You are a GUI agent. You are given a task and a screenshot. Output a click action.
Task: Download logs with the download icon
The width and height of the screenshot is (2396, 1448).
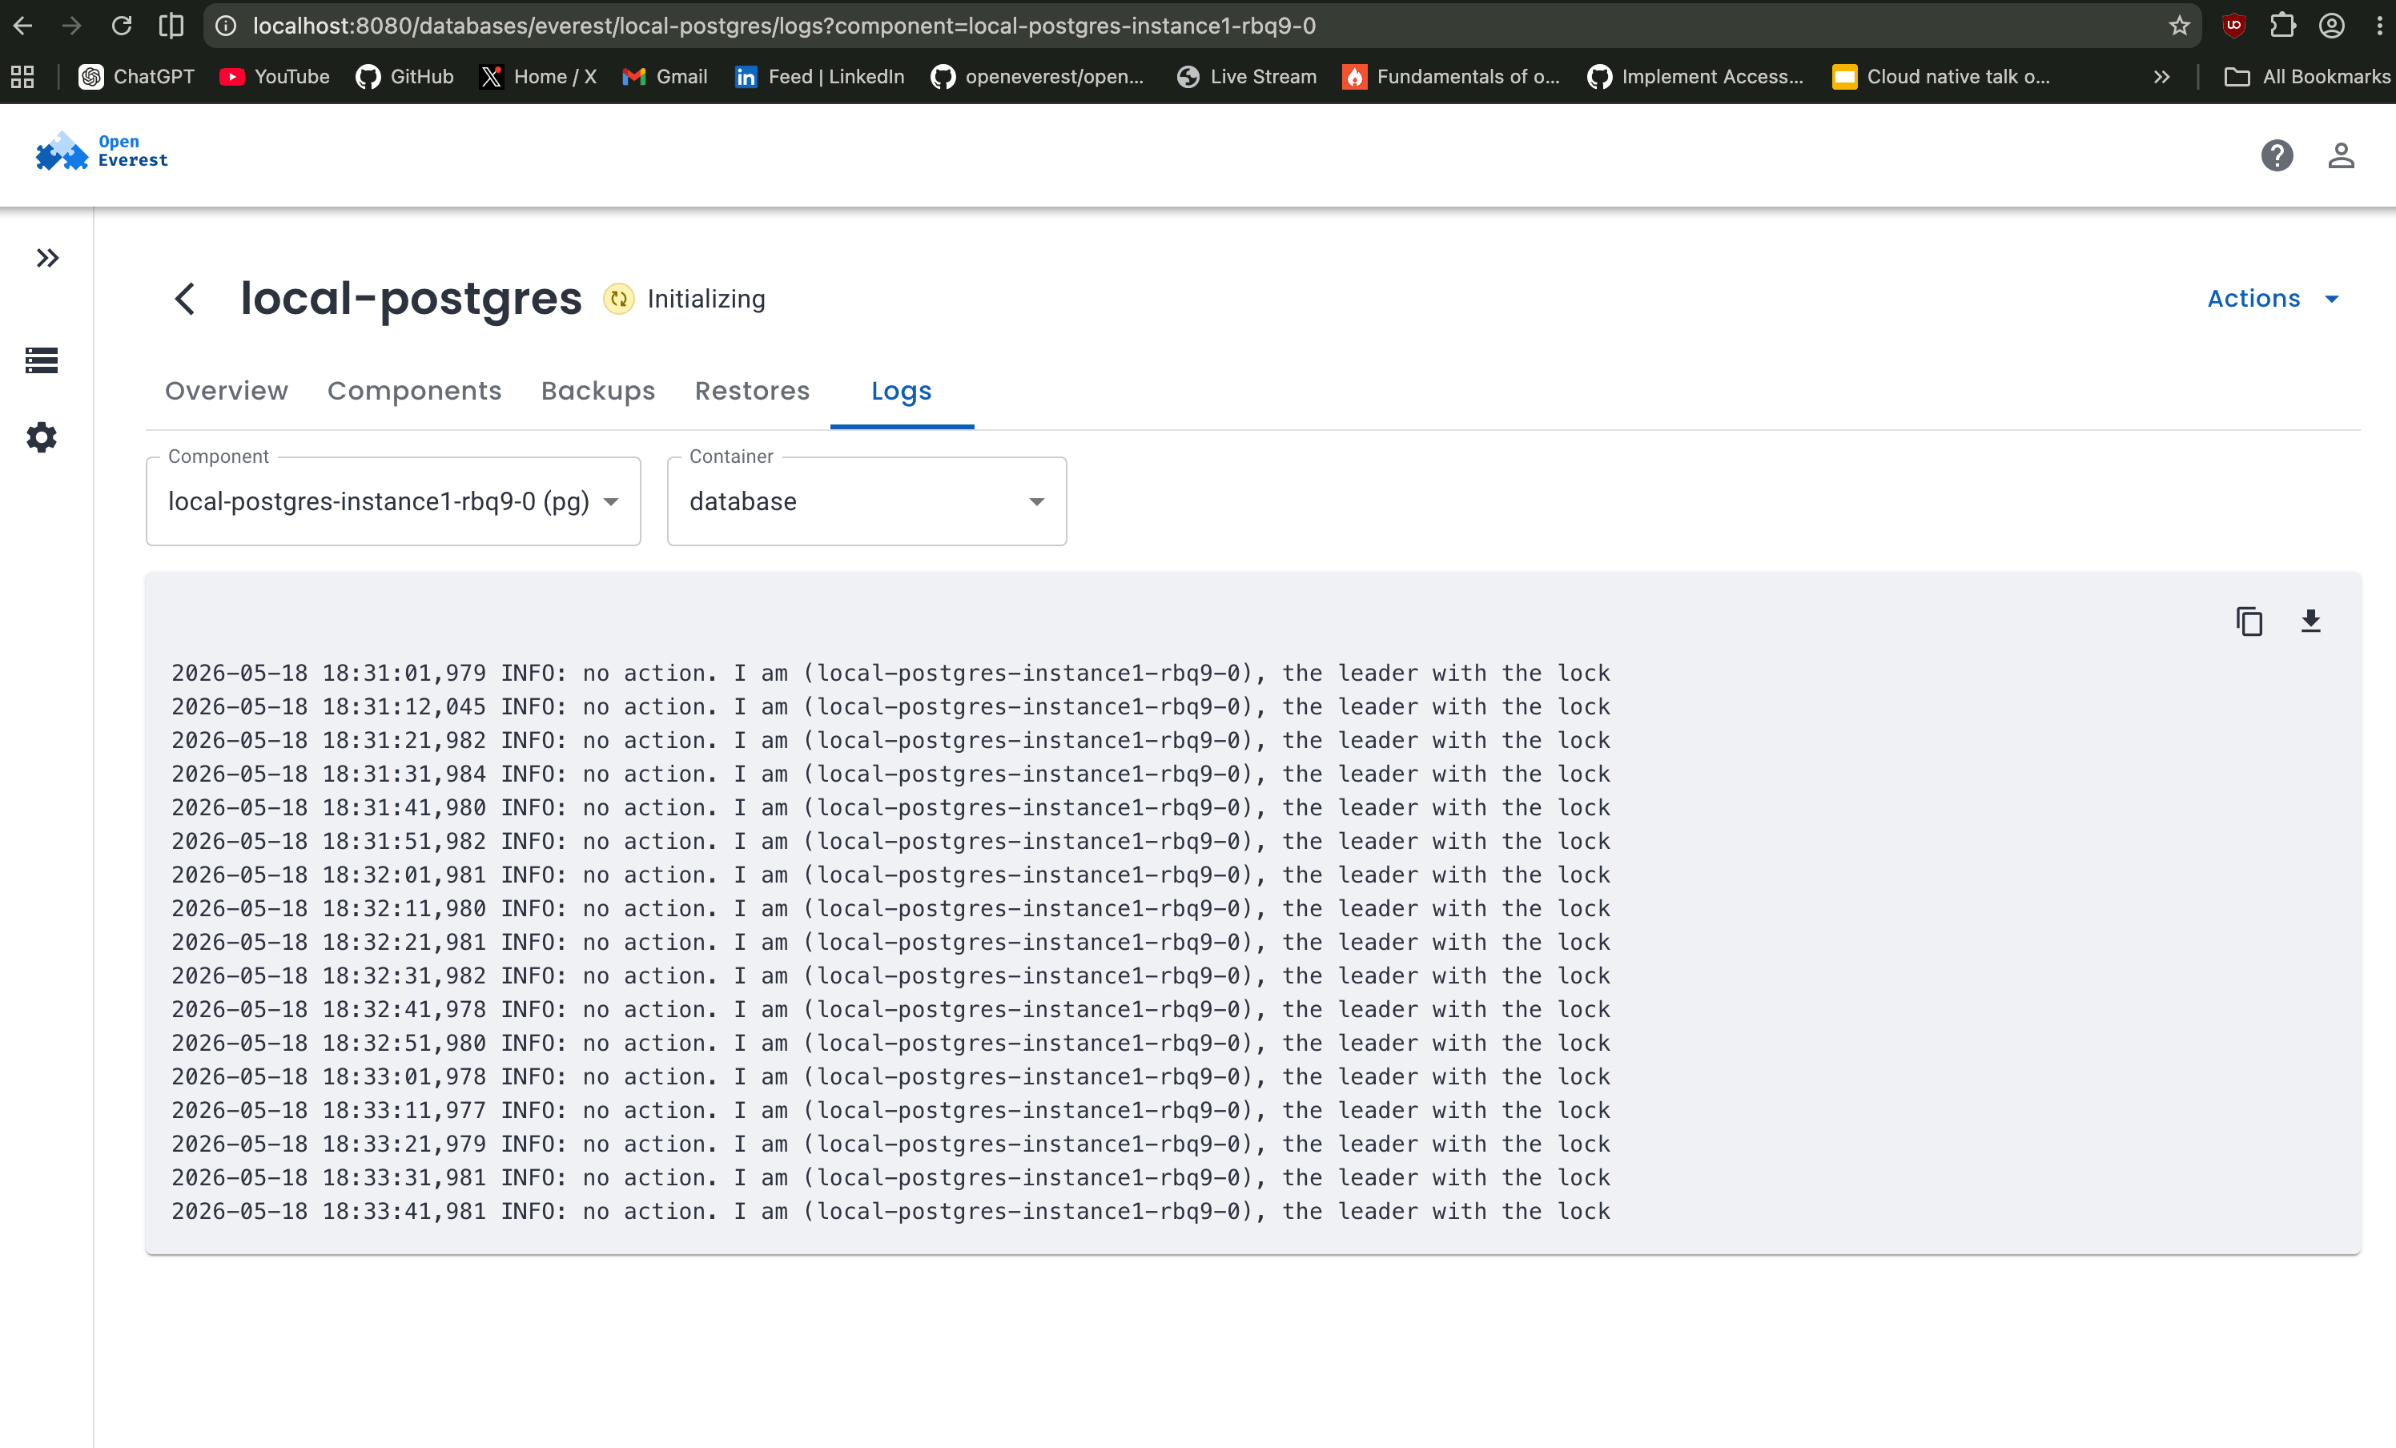[x=2310, y=621]
